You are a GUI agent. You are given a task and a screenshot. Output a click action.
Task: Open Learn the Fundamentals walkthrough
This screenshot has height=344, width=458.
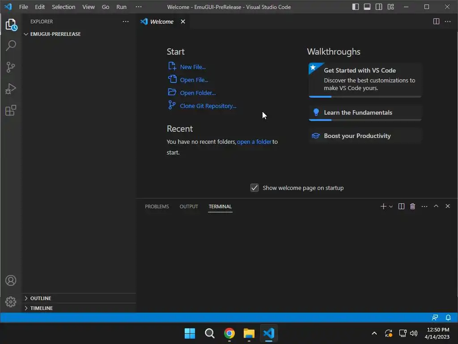click(365, 113)
